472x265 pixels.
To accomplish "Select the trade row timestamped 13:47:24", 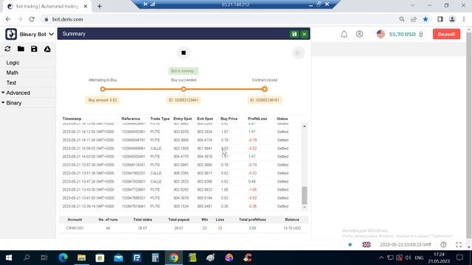I will 181,182.
